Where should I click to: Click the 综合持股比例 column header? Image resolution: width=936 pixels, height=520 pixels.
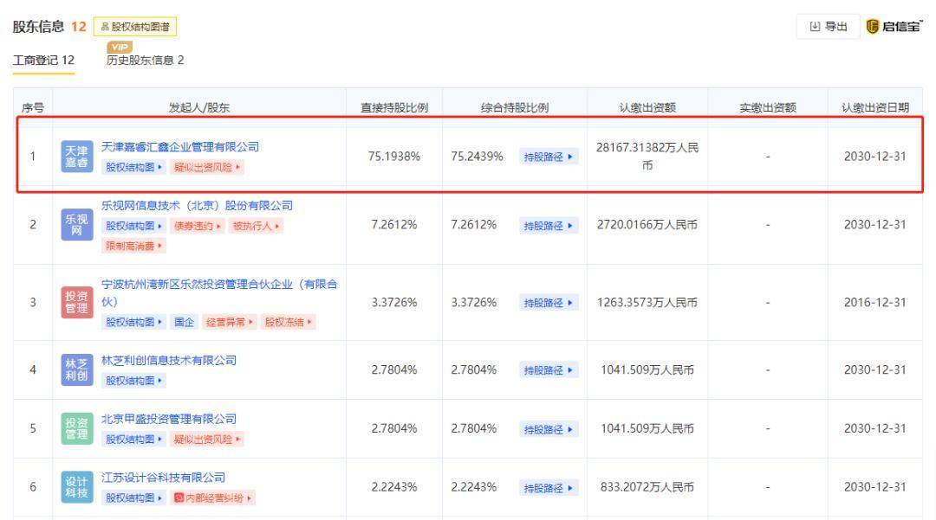[515, 108]
